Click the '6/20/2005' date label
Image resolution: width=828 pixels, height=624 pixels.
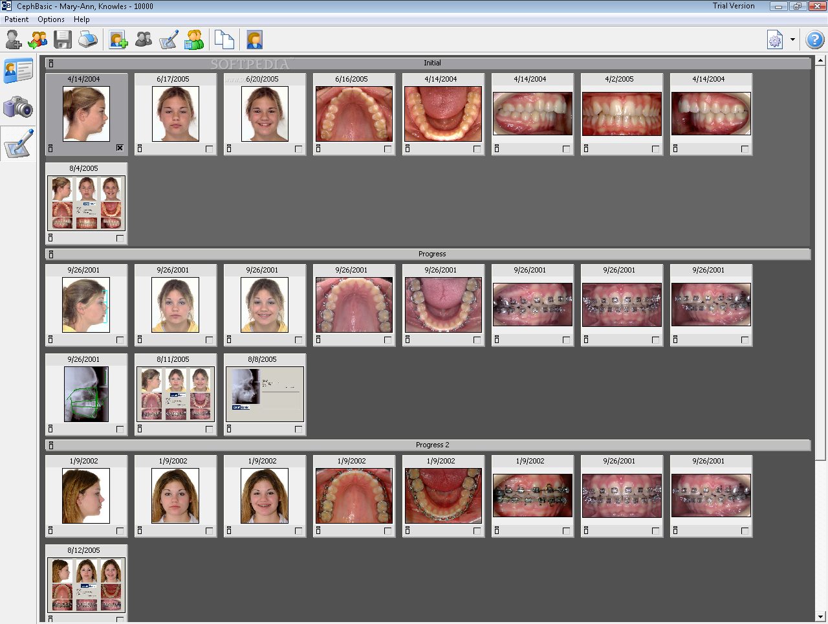click(x=262, y=79)
